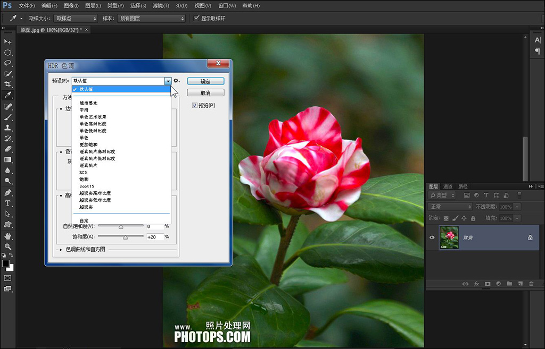Select the Lasso tool
545x349 pixels.
(x=7, y=63)
